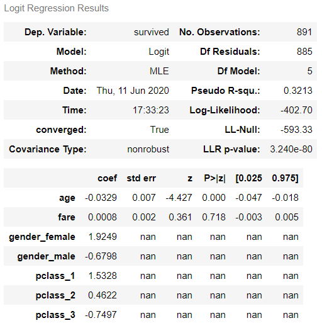Screen dimensions: 322x323
Task: Select the 'pclass_1' row label
Action: pyautogui.click(x=55, y=276)
